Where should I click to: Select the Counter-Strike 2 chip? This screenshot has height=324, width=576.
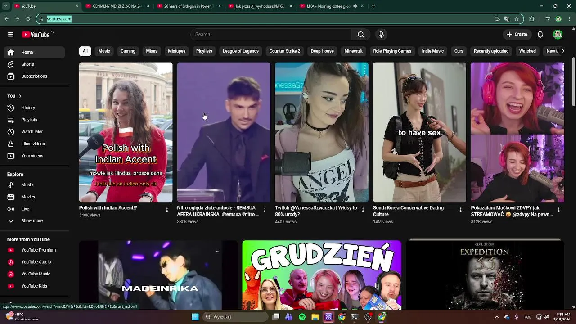click(284, 51)
